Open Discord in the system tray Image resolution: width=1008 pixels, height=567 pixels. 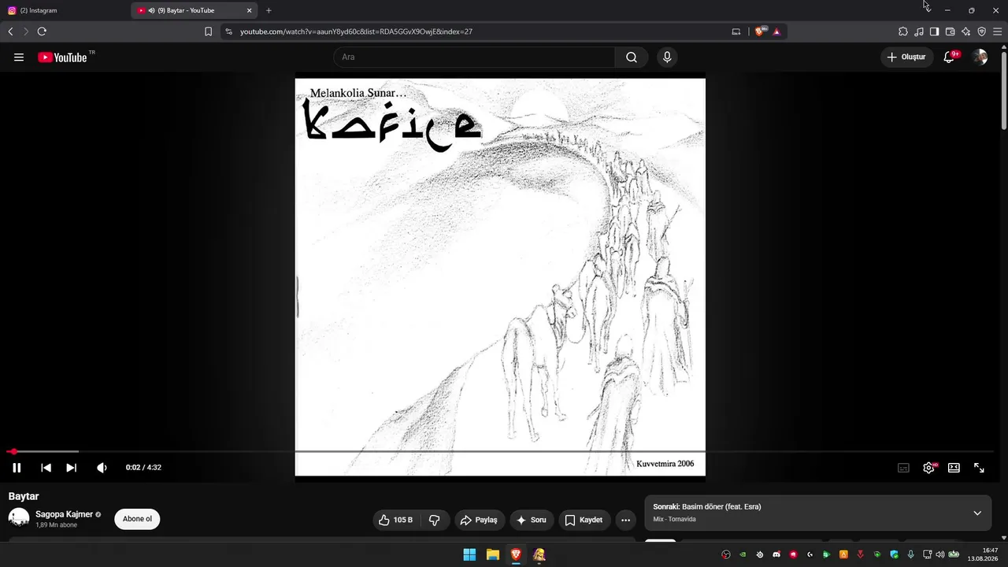click(776, 554)
